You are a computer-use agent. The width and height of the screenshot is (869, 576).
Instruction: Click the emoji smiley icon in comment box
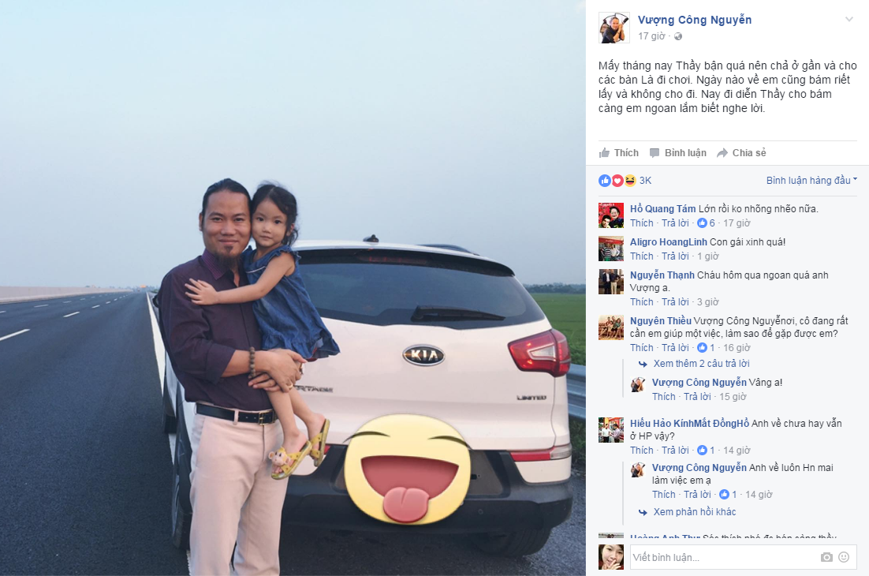point(844,557)
